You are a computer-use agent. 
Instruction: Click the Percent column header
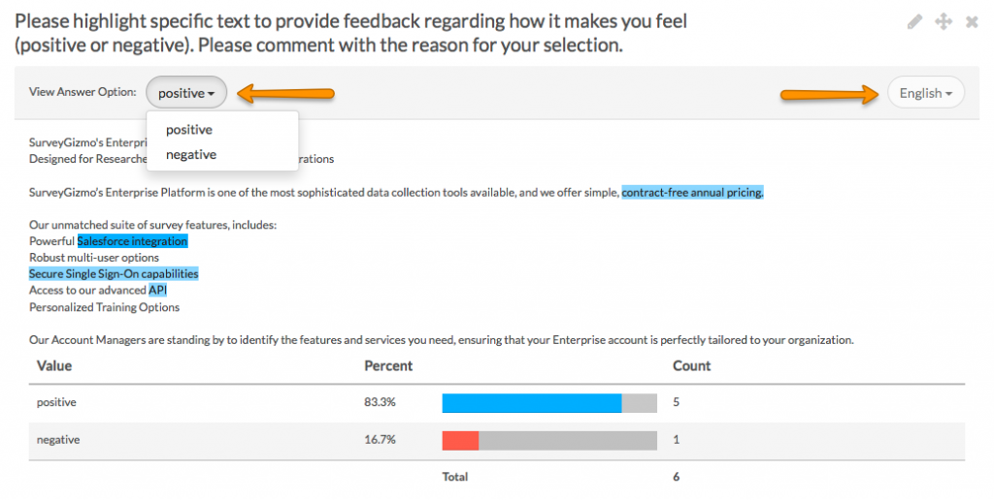pos(388,366)
